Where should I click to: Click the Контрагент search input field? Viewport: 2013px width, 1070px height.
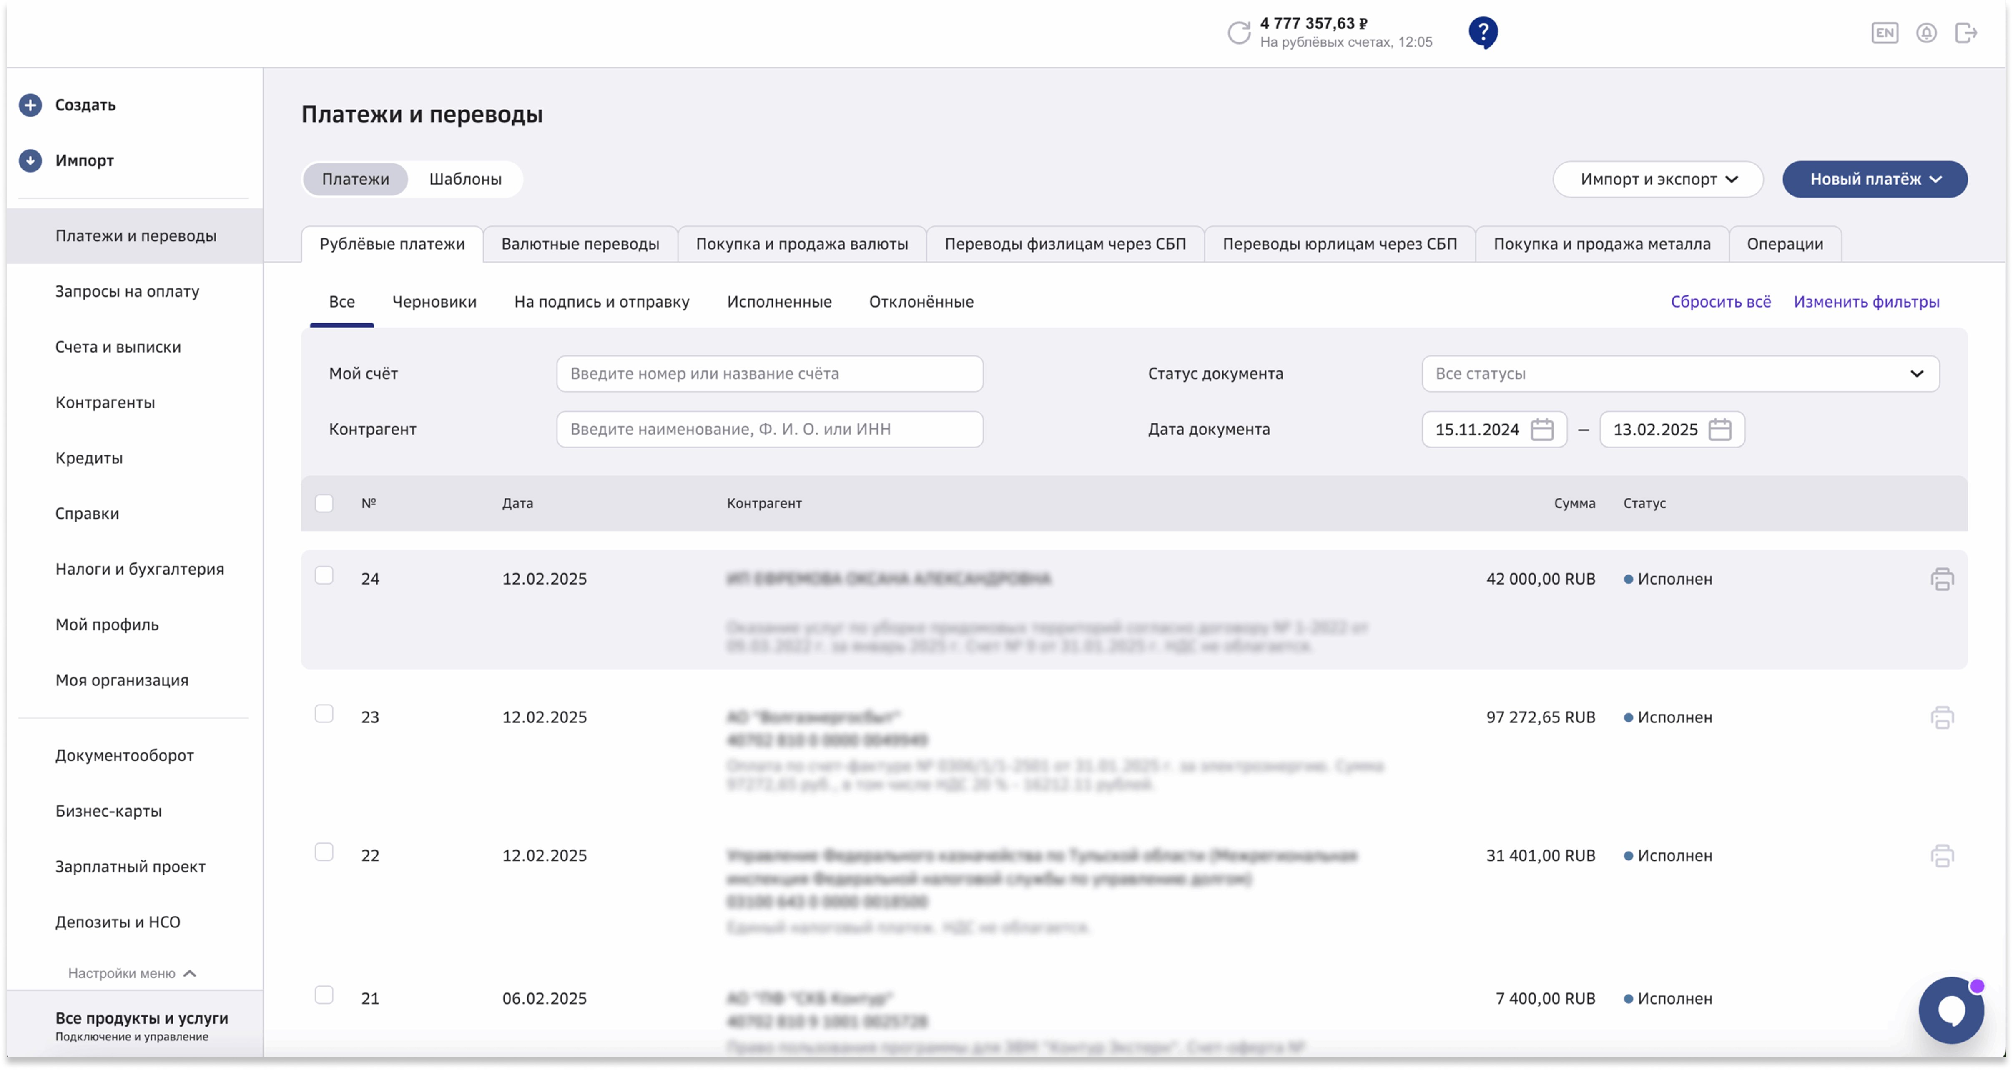(x=769, y=430)
